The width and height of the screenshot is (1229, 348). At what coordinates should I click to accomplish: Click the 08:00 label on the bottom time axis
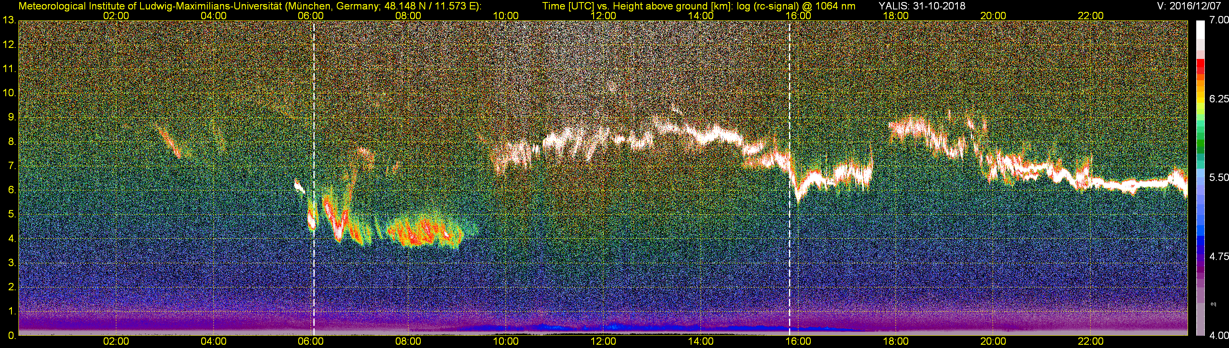408,342
